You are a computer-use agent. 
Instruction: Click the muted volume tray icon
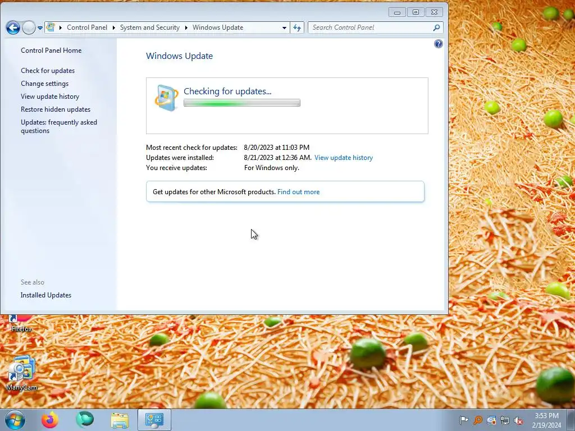click(x=518, y=420)
